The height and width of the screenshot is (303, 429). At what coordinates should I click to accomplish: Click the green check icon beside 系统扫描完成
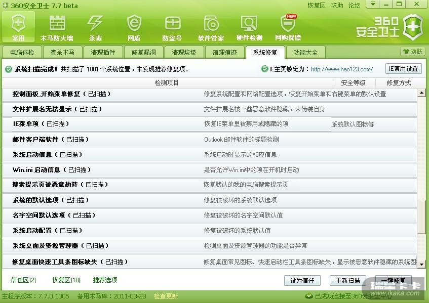(9, 69)
